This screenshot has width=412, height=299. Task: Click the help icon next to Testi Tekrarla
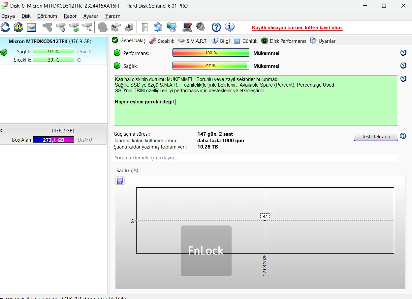[x=403, y=136]
